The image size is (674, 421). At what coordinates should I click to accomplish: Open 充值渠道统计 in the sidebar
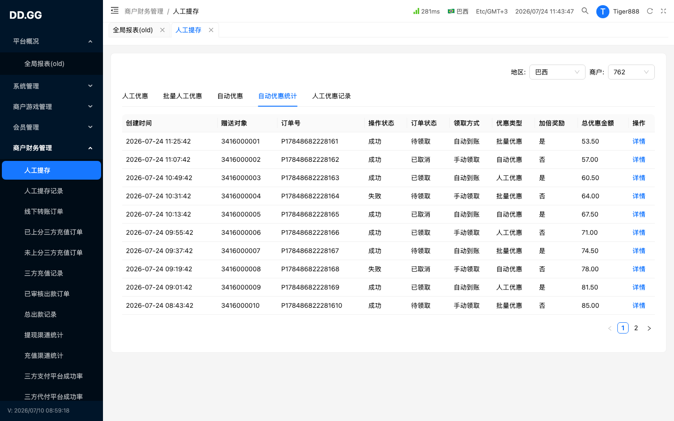(x=51, y=356)
